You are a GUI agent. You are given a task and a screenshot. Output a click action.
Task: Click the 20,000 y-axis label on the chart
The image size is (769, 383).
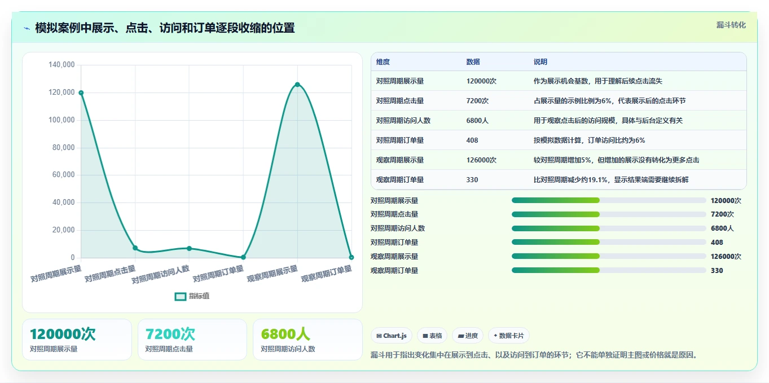[x=64, y=230]
